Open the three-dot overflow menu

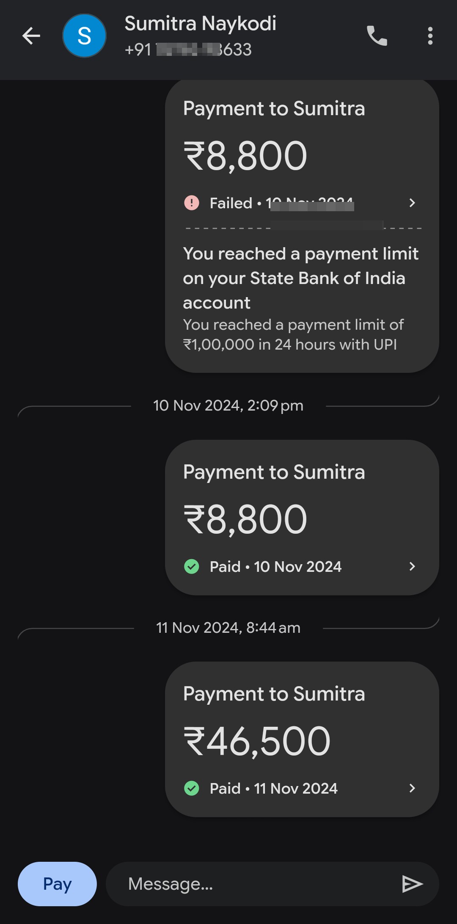430,36
